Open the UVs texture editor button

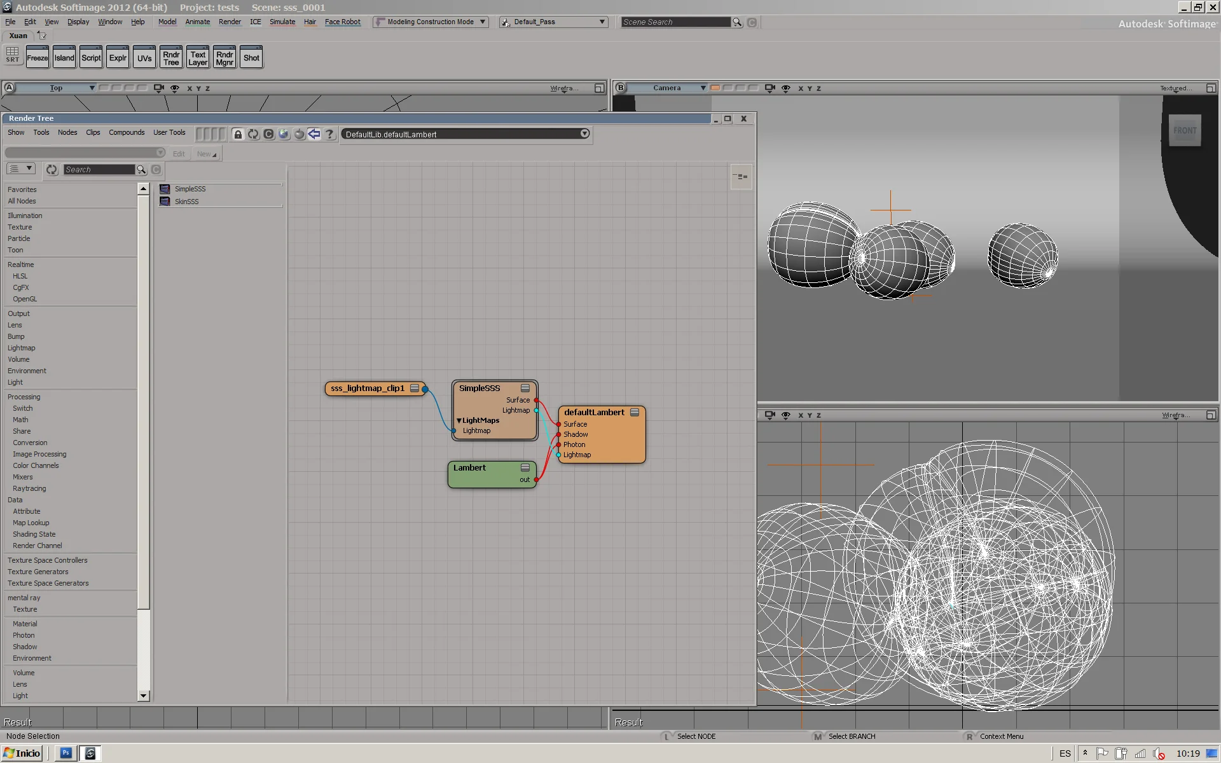[144, 58]
